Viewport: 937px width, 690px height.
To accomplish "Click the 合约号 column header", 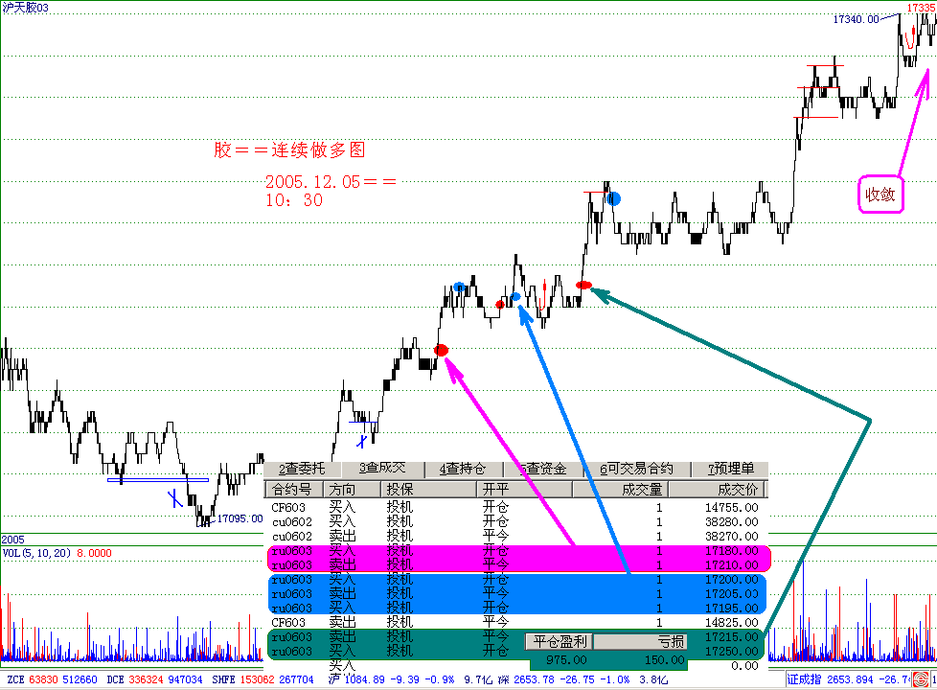I will (291, 489).
